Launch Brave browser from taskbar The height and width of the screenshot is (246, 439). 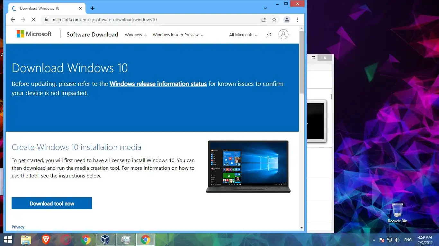click(x=46, y=240)
